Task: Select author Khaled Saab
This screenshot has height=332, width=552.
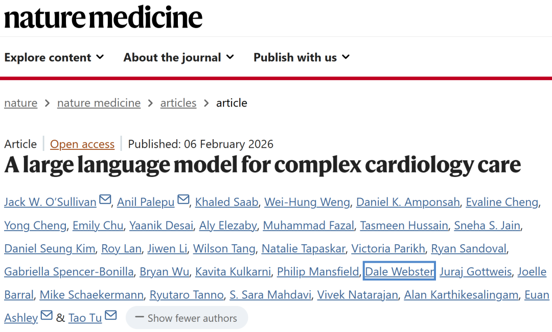Action: [x=226, y=202]
